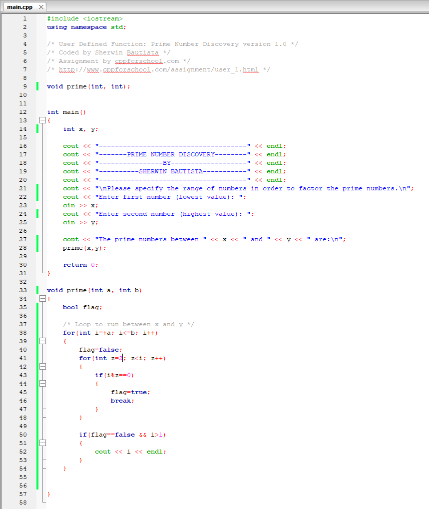Collapse the main function fold at line 13
Image resolution: width=429 pixels, height=509 pixels.
point(42,120)
